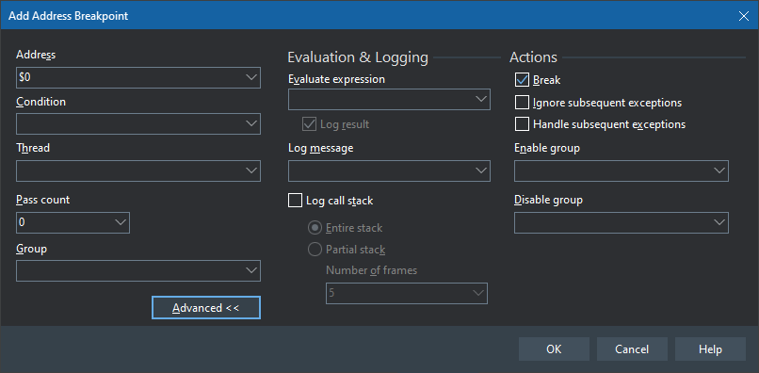This screenshot has height=373, width=759.
Task: Open the Address dropdown arrow
Action: coord(251,77)
